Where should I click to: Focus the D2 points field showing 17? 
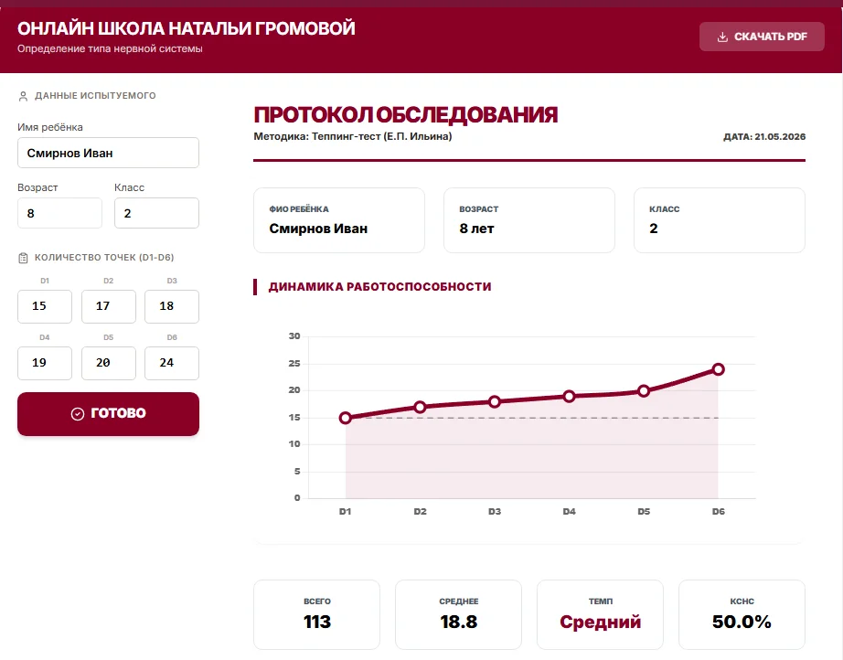[109, 306]
